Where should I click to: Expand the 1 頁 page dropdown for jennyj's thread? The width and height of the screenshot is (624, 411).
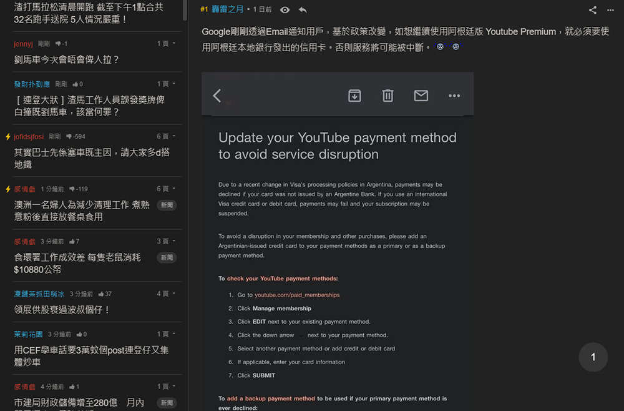tap(166, 44)
